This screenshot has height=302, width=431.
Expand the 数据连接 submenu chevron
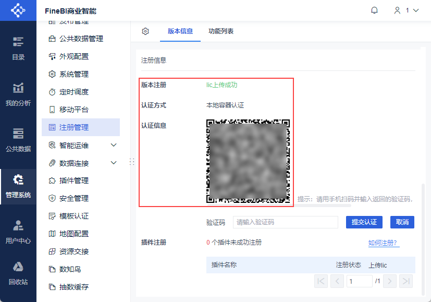[114, 163]
